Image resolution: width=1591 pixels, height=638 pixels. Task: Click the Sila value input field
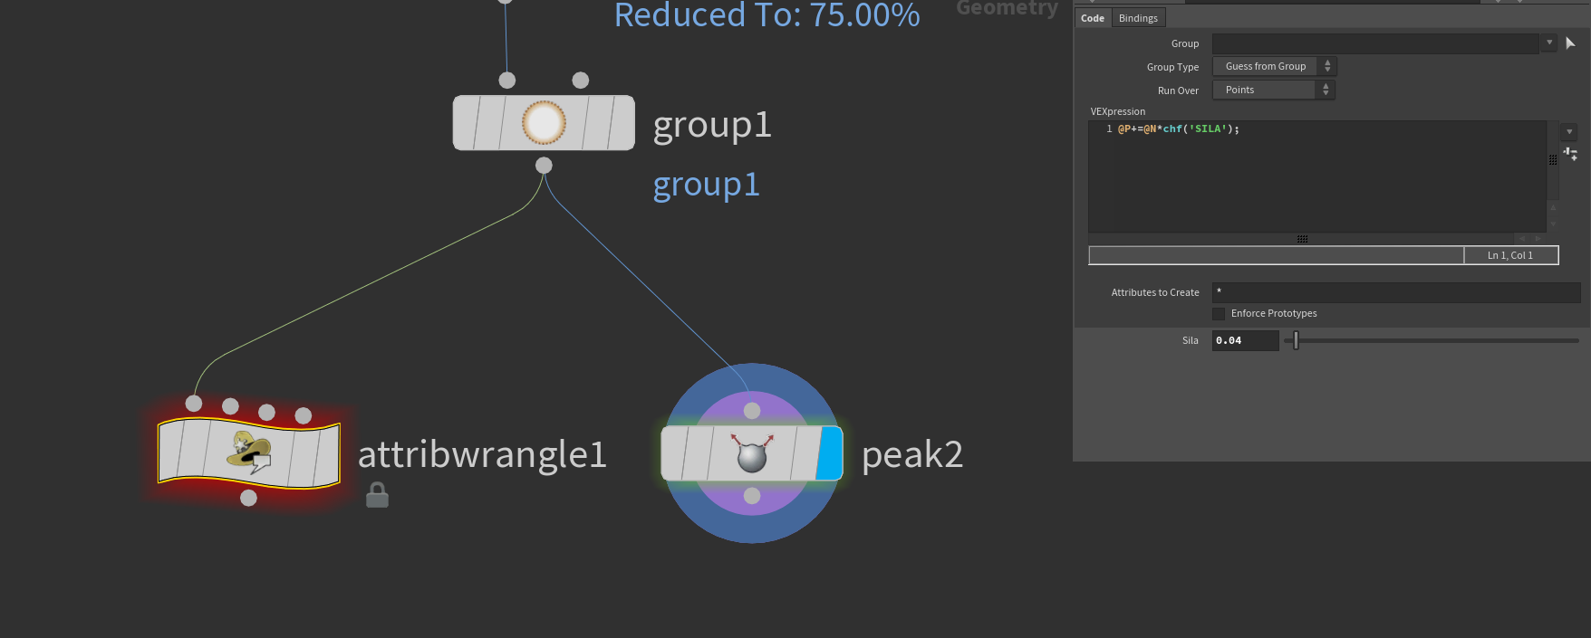1245,340
